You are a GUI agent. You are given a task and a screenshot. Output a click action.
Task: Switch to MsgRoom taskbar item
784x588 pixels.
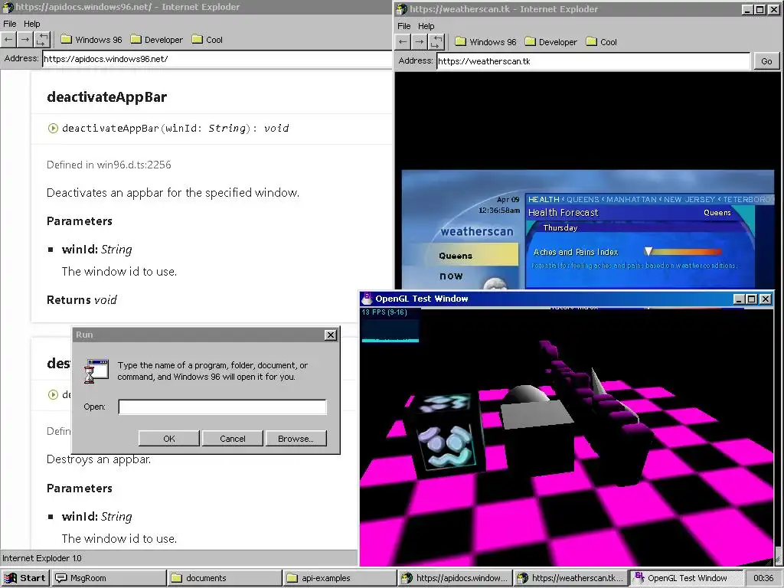(x=109, y=578)
